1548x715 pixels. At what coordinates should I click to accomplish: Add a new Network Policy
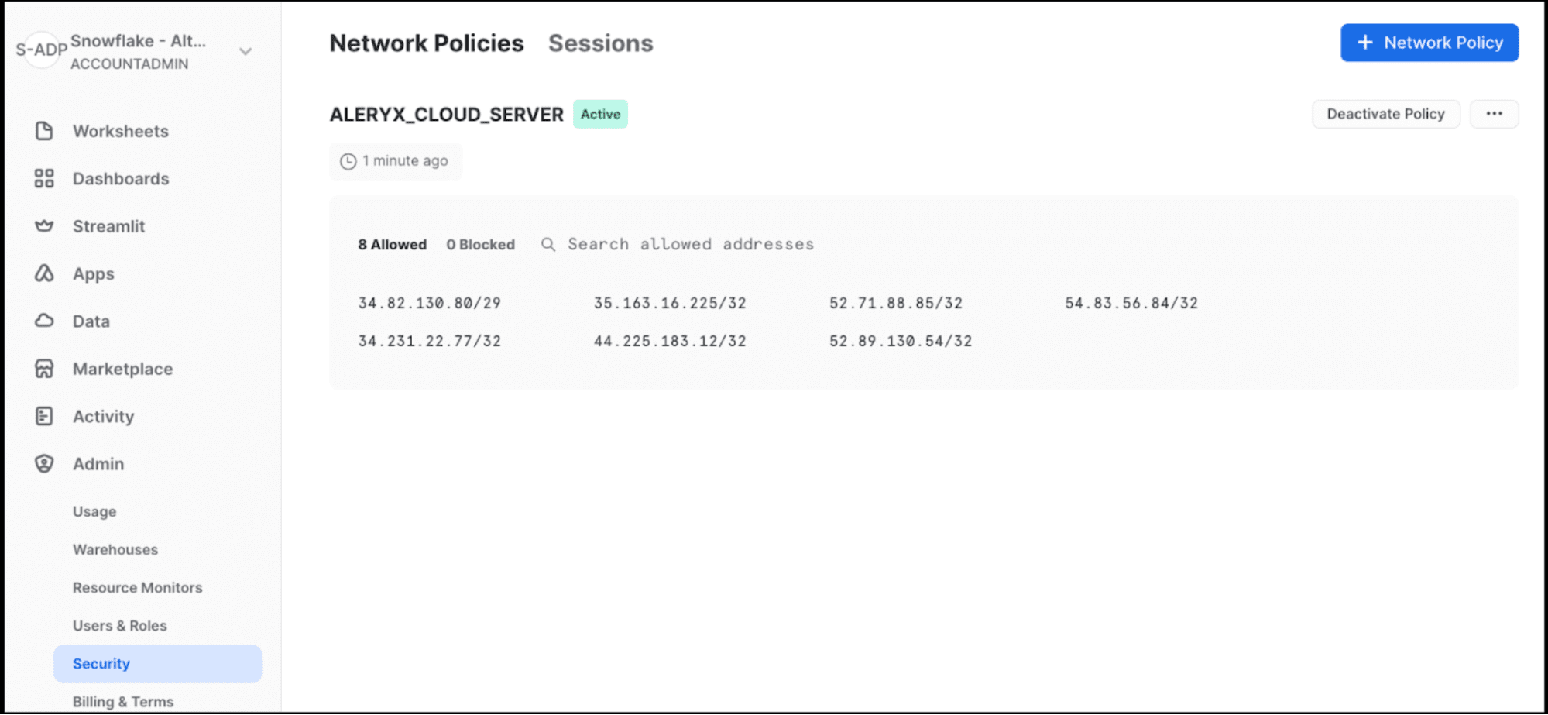1429,43
